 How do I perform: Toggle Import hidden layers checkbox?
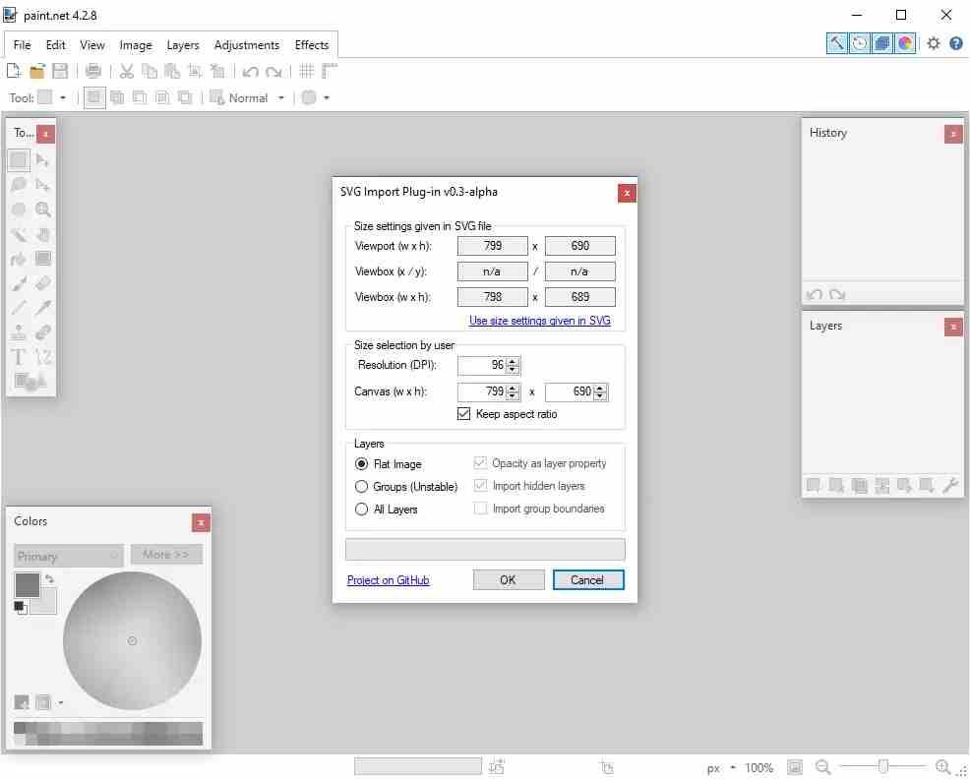[480, 486]
